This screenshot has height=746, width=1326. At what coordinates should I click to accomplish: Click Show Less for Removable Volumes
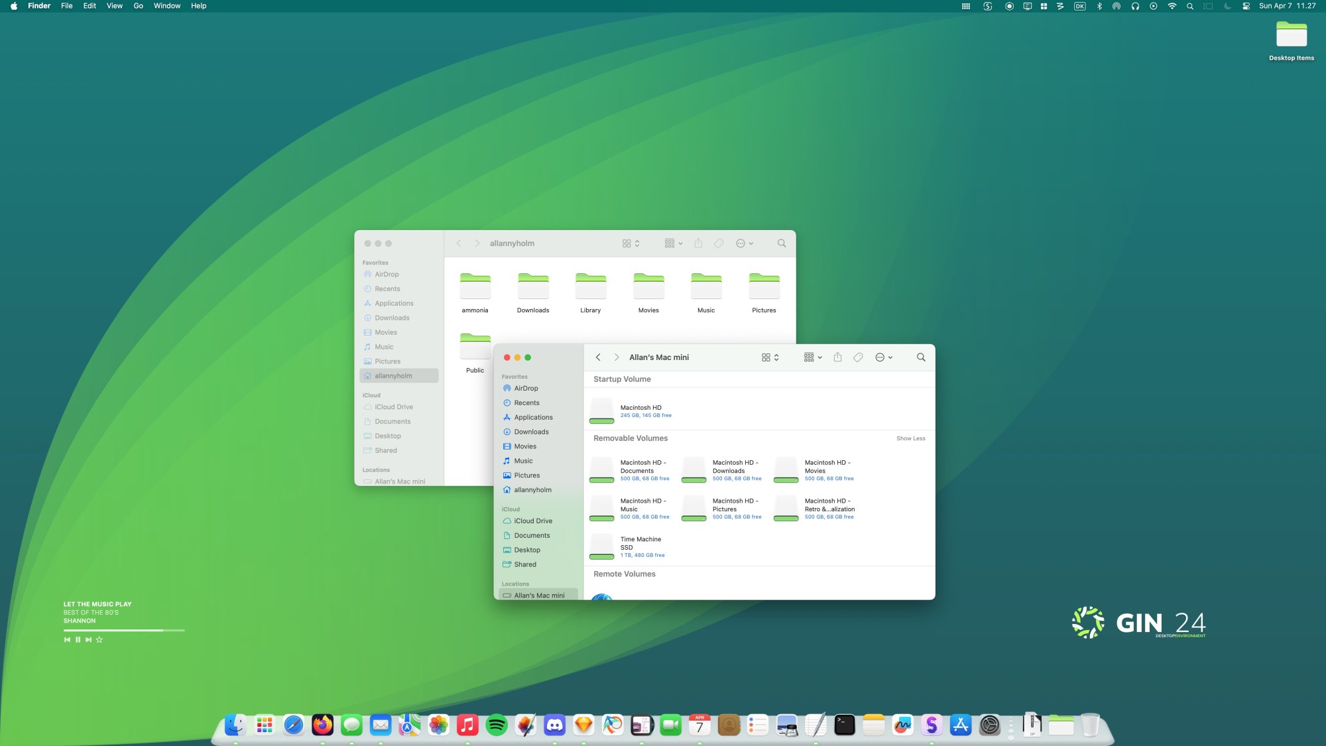[910, 438]
